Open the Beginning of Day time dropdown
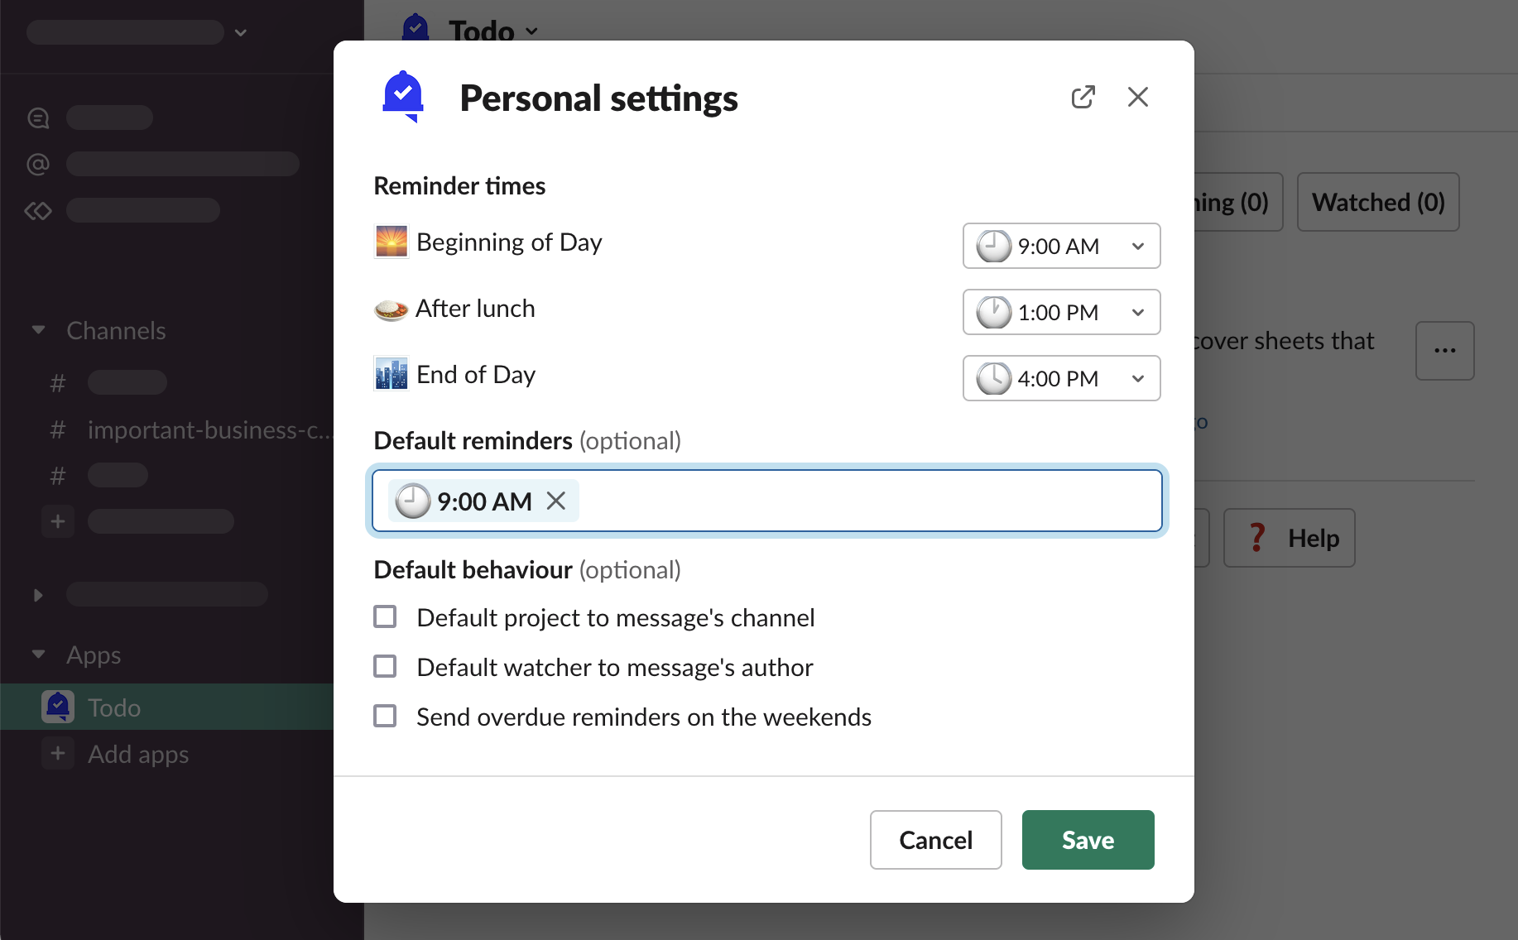 [x=1061, y=246]
